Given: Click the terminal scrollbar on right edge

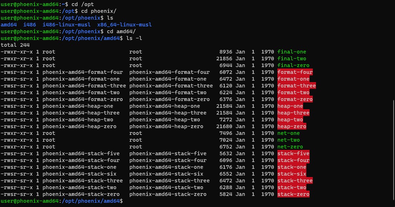Looking at the screenshot, I should [394, 151].
